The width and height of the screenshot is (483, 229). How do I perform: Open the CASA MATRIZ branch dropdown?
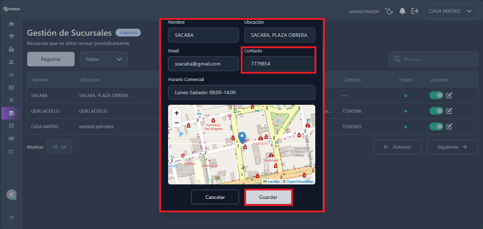(450, 11)
